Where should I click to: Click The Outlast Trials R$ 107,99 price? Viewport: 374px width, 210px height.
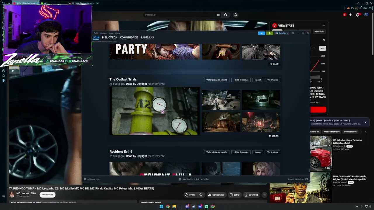(273, 136)
